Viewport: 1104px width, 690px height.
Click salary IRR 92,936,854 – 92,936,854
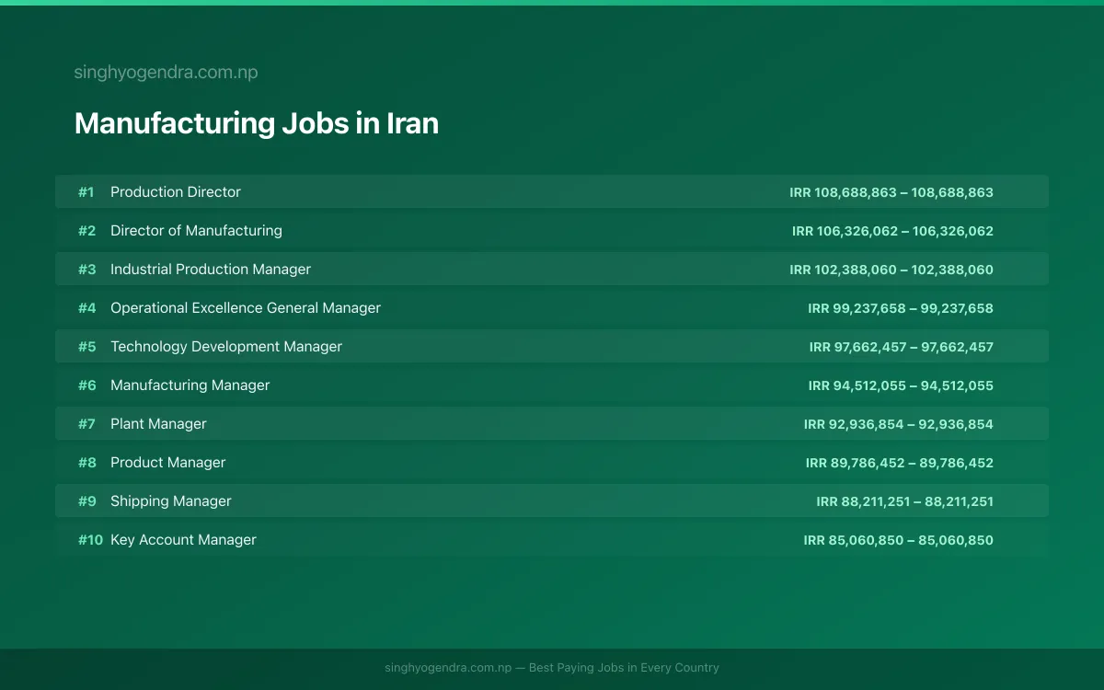899,424
